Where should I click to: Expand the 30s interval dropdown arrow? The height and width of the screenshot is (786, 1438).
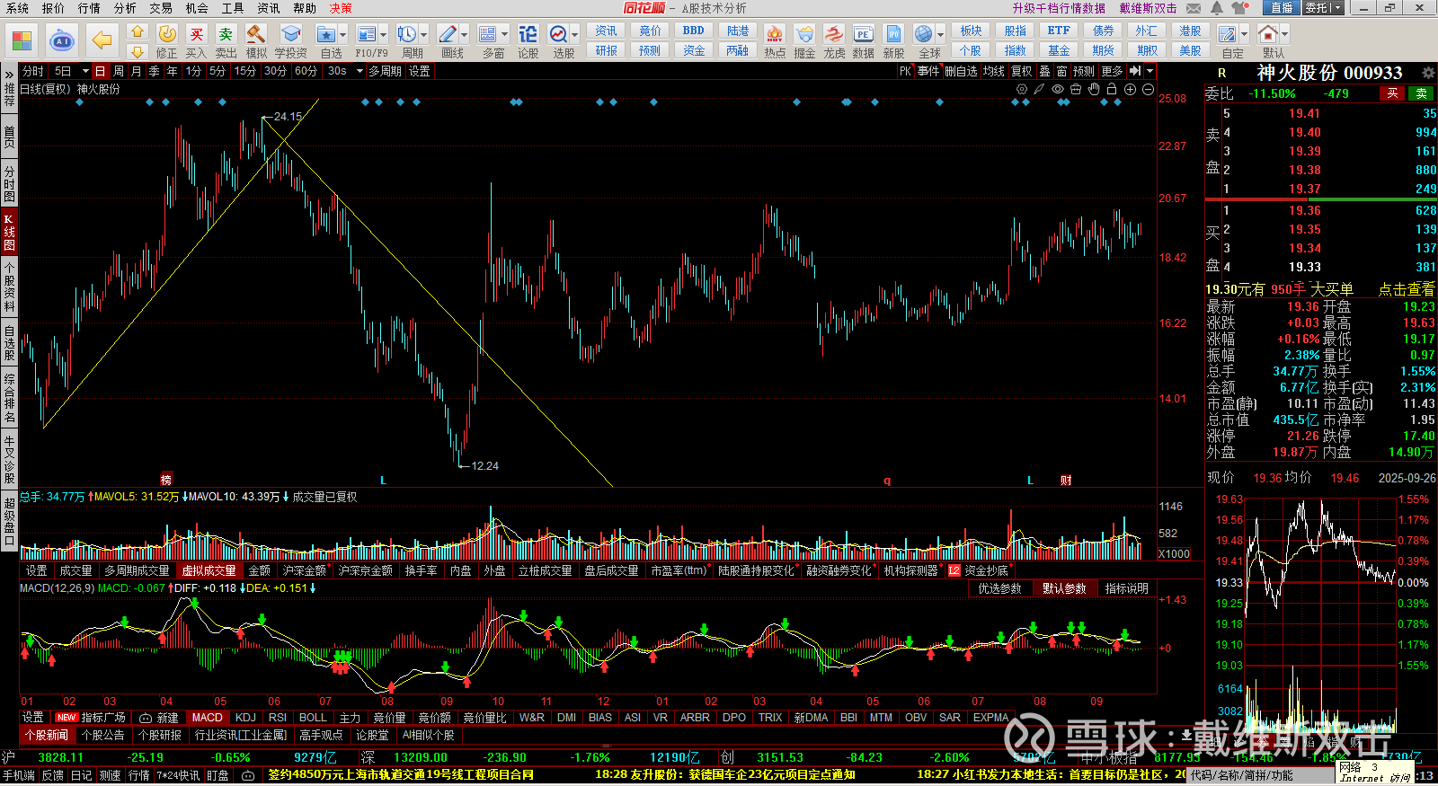tap(359, 71)
